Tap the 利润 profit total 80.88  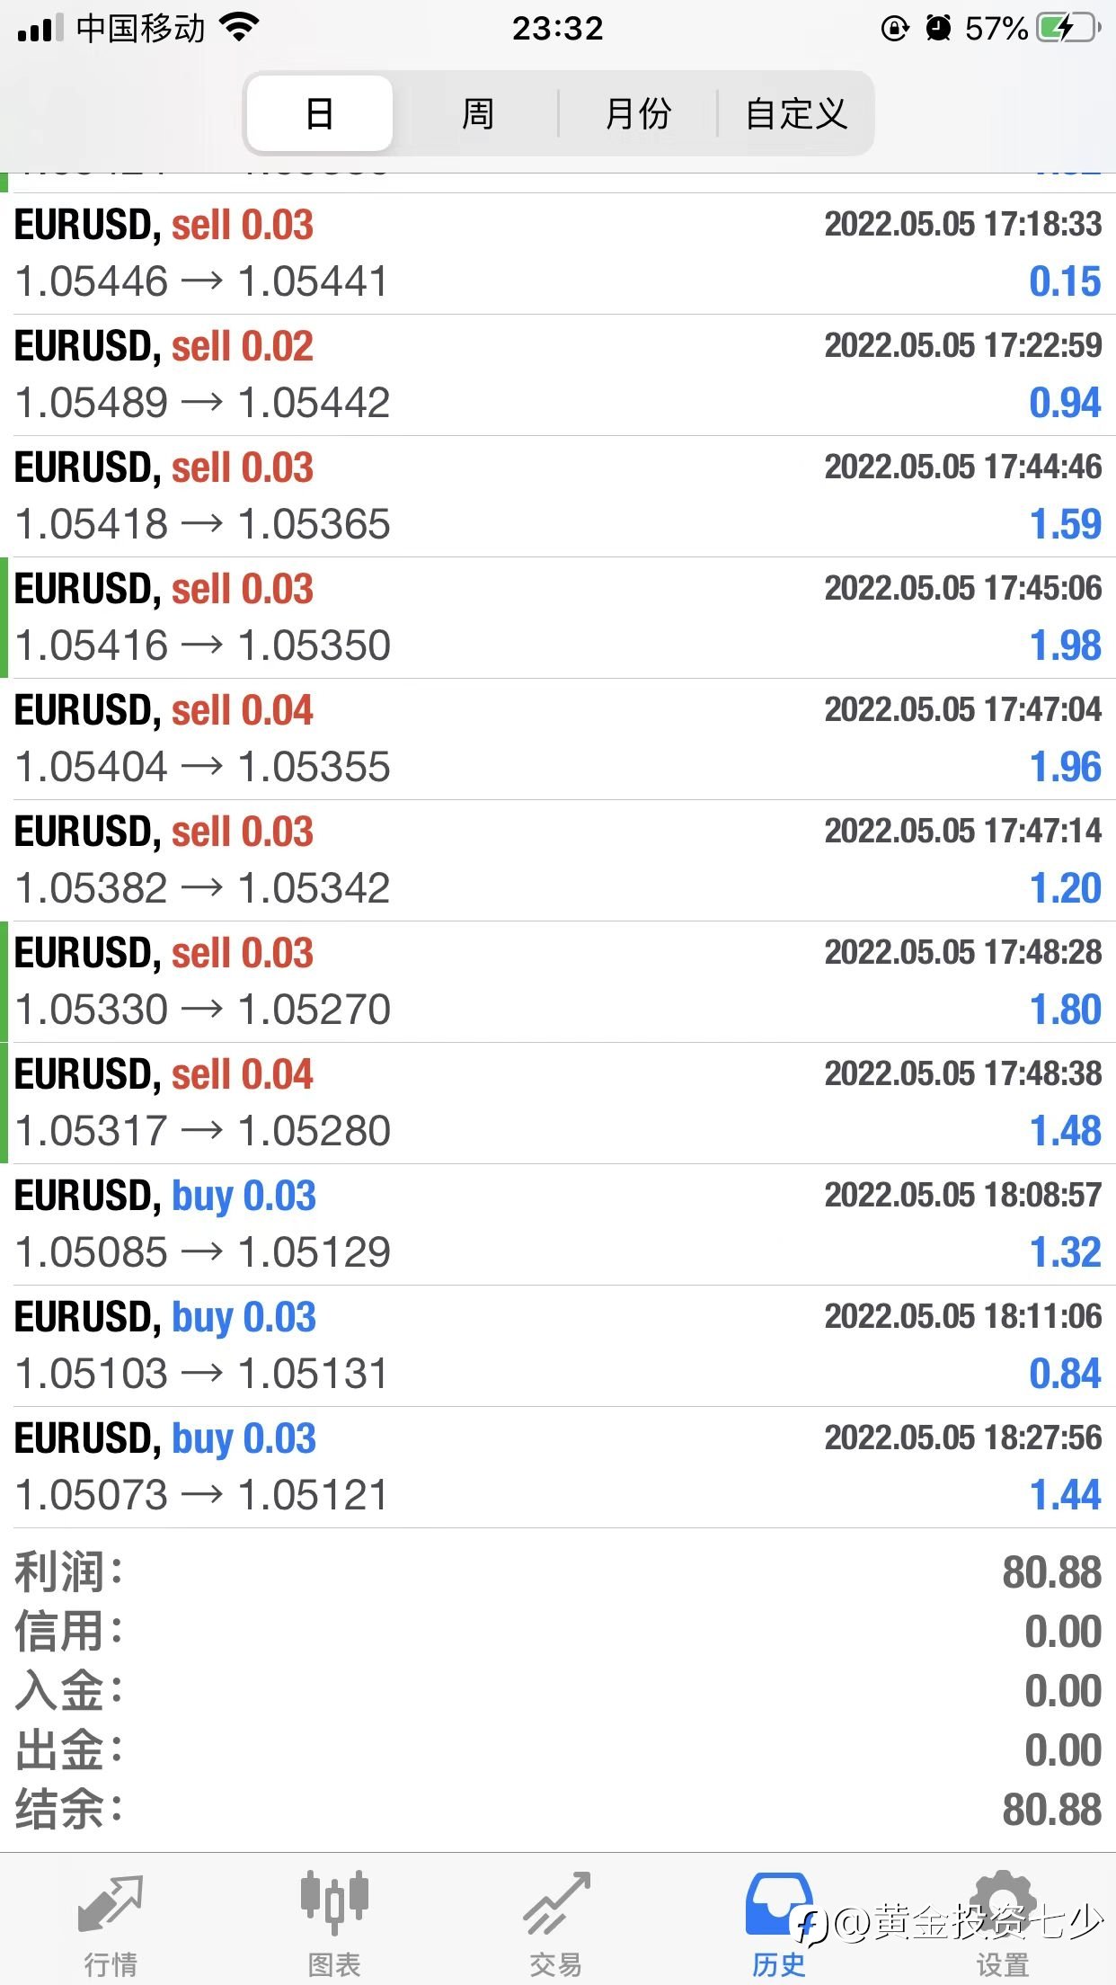pyautogui.click(x=1051, y=1572)
